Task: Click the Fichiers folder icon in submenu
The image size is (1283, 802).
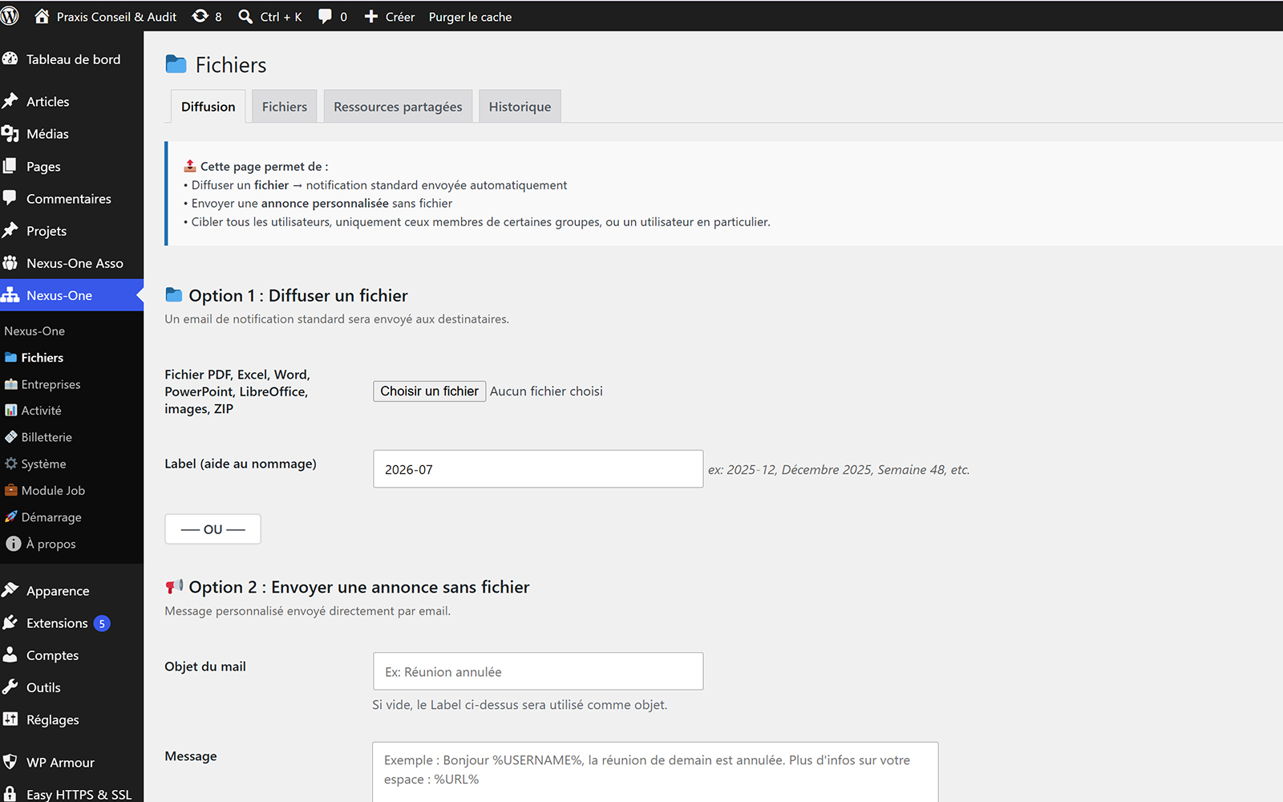Action: [11, 358]
